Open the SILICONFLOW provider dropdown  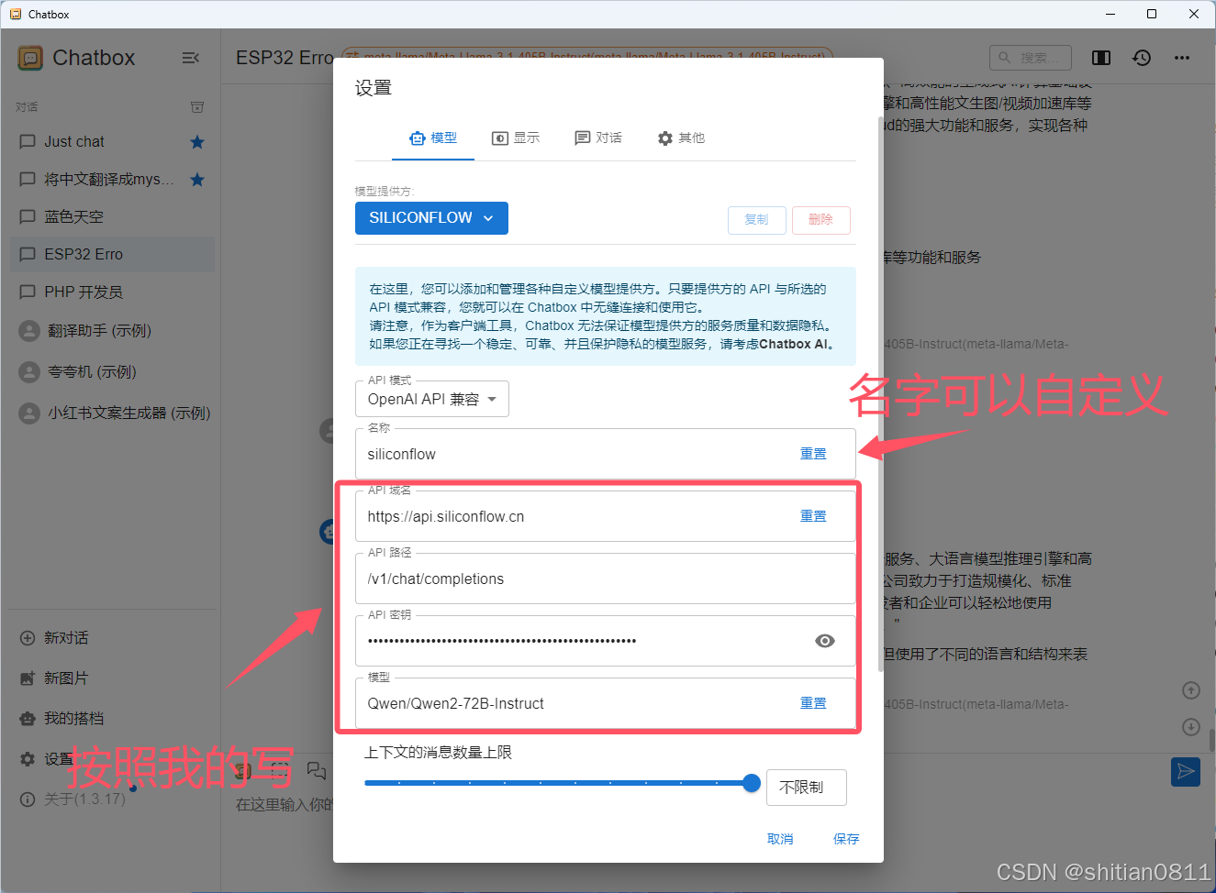coord(431,218)
